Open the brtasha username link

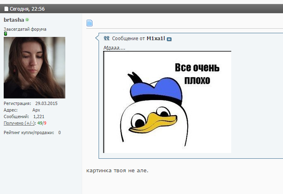pos(14,20)
